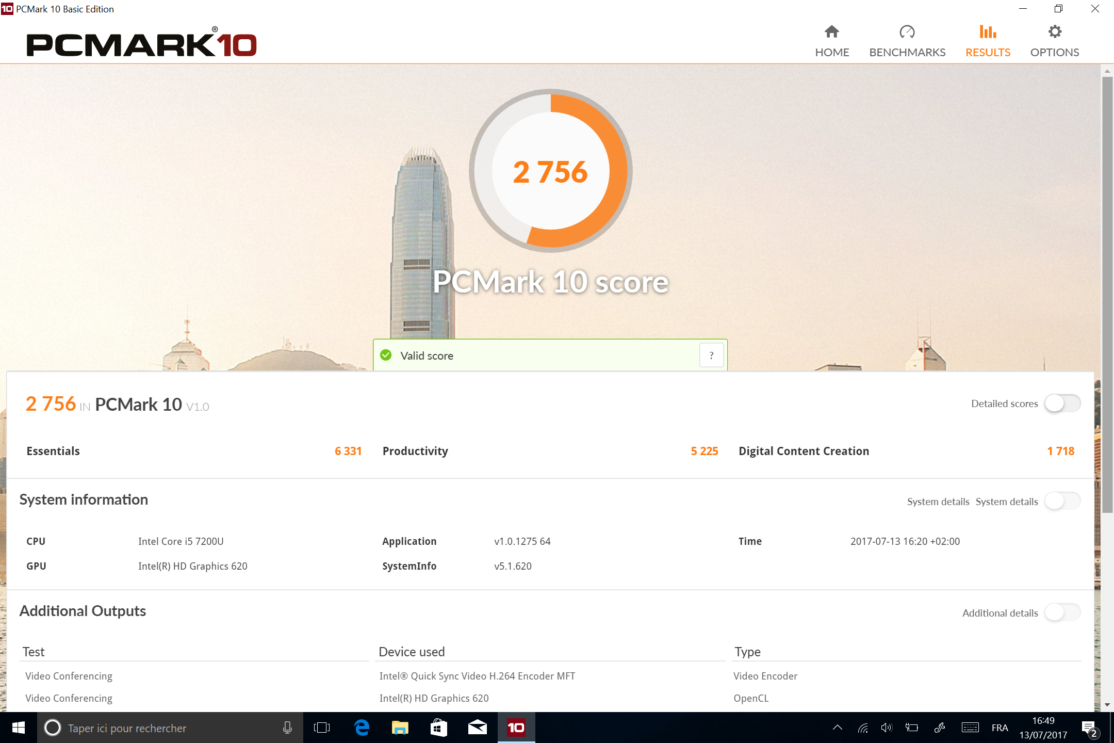Click the circular 2 756 score gauge
Screen dimensions: 1114x743
tap(550, 171)
